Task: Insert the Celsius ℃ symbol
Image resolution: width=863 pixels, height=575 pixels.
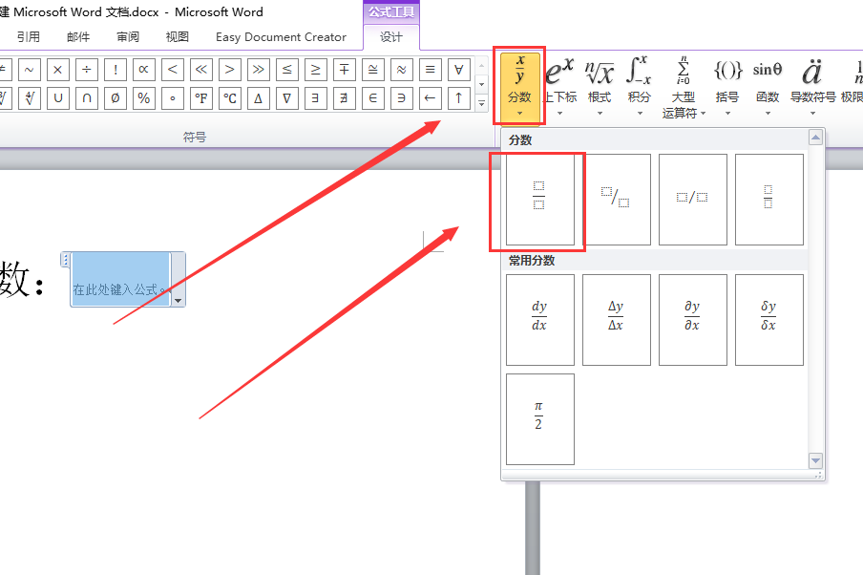Action: (x=229, y=98)
